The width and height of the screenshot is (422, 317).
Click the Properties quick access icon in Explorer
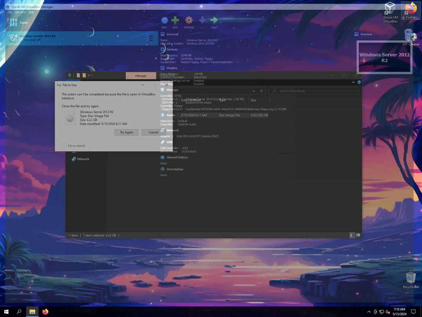point(78,75)
